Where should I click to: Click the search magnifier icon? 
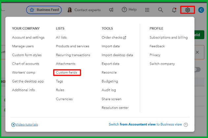pyautogui.click(x=161, y=10)
